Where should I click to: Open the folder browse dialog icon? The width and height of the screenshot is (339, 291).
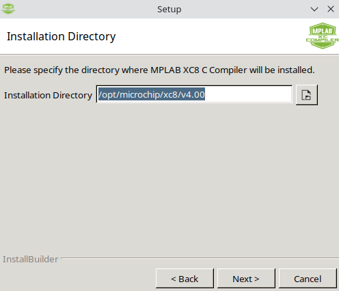(307, 95)
